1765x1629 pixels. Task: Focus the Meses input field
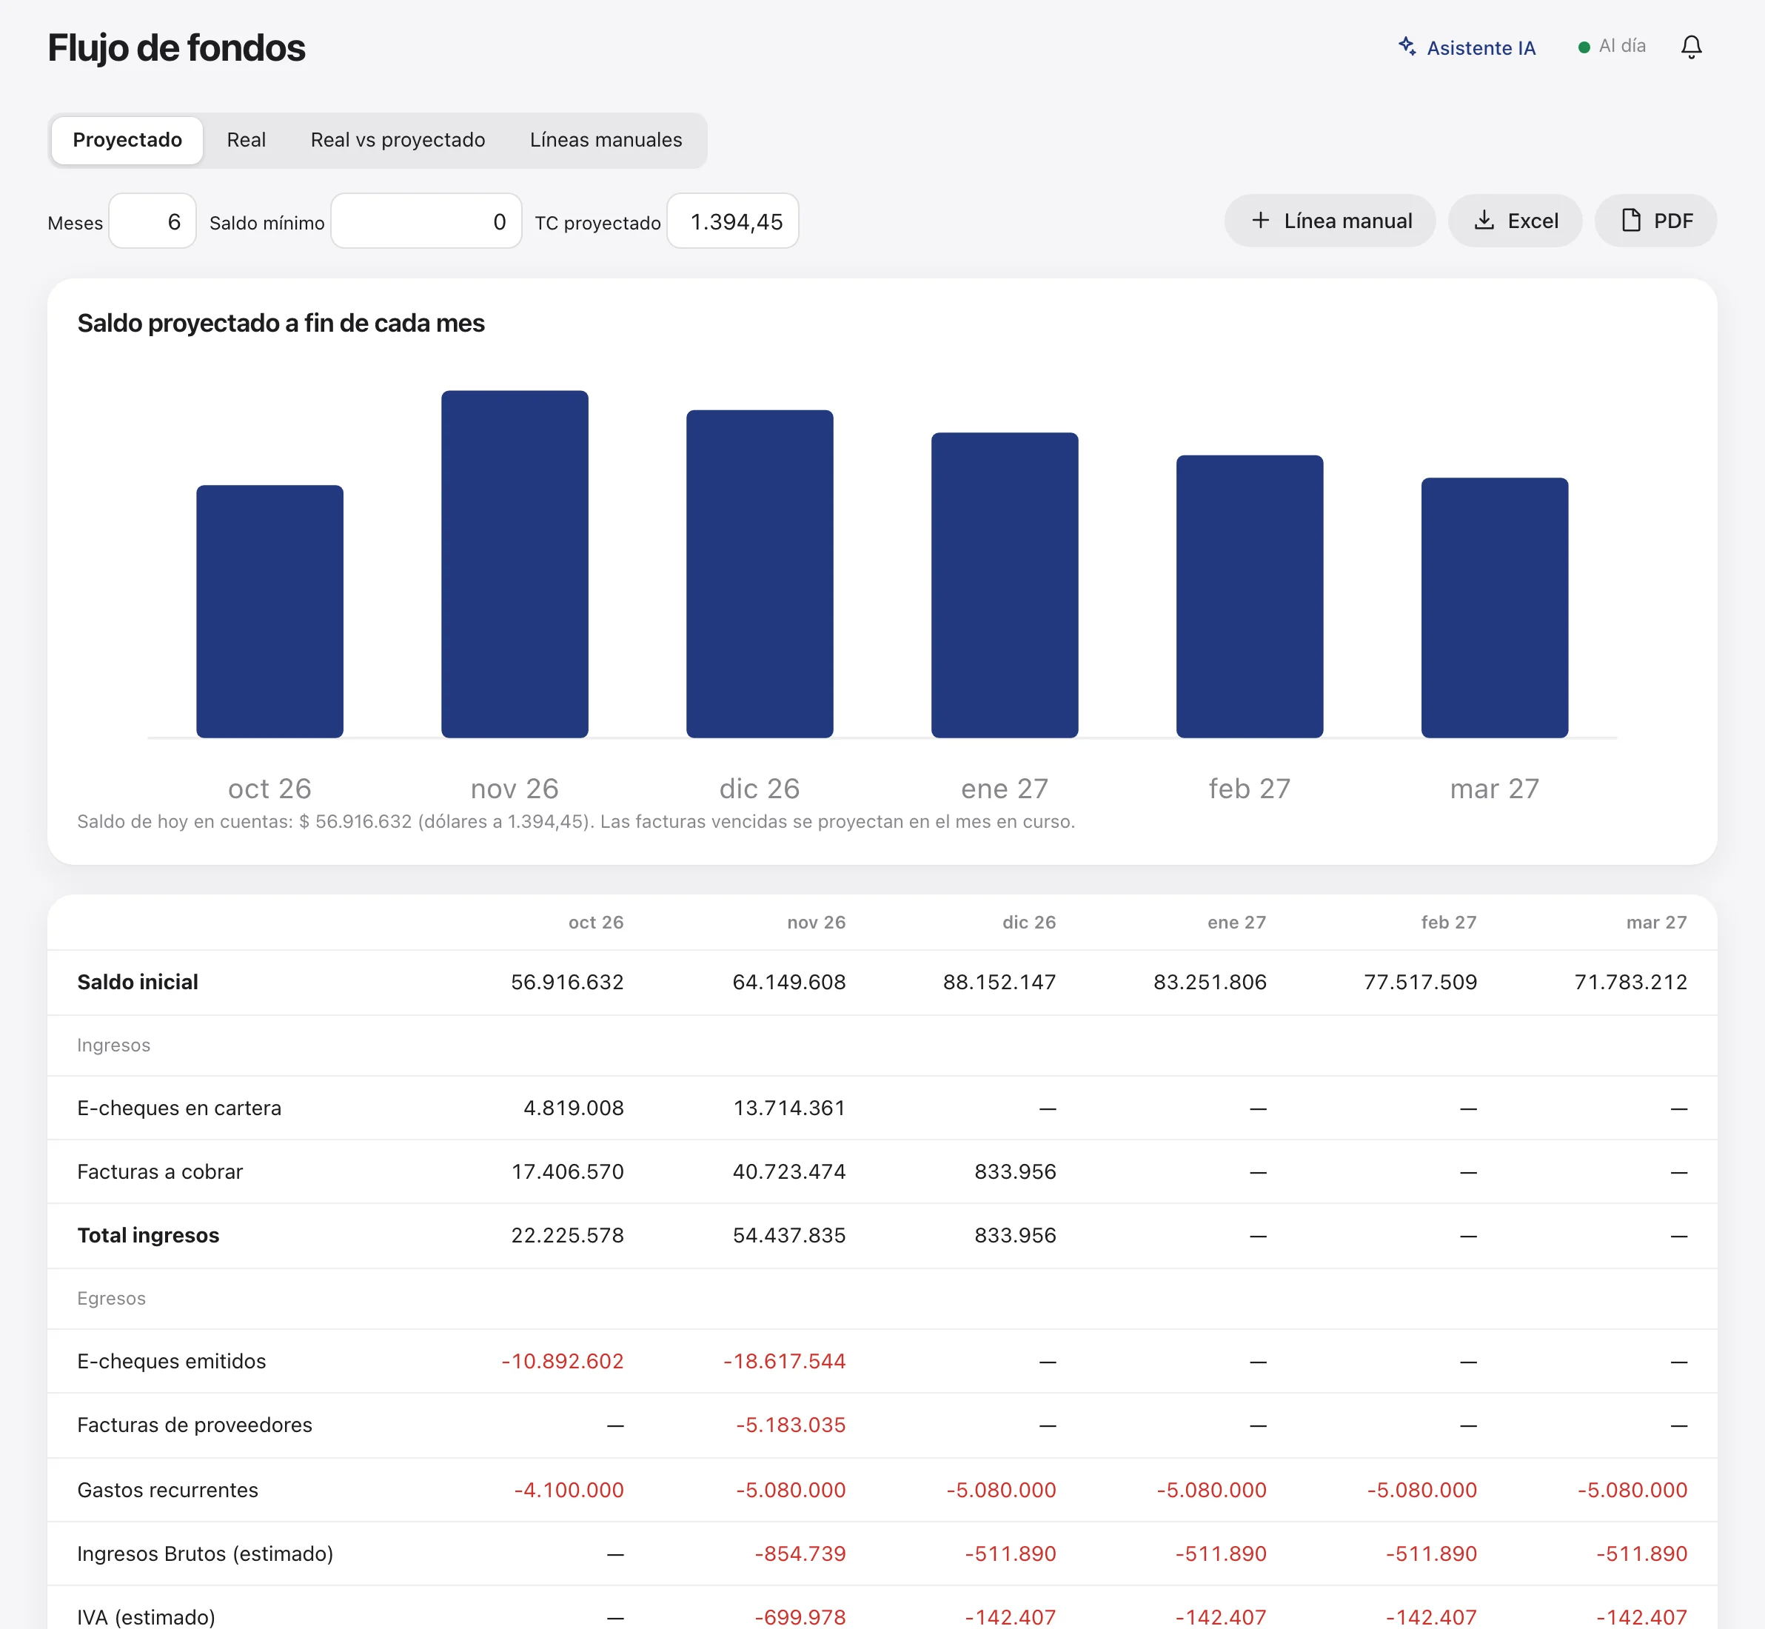click(x=153, y=221)
